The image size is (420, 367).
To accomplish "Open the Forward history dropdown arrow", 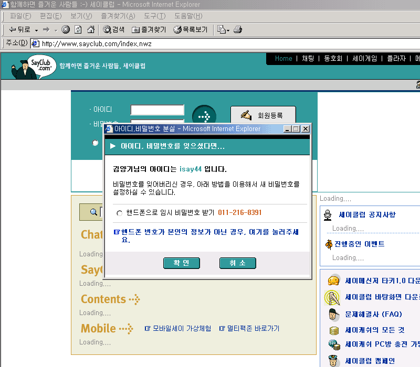I will [56, 30].
